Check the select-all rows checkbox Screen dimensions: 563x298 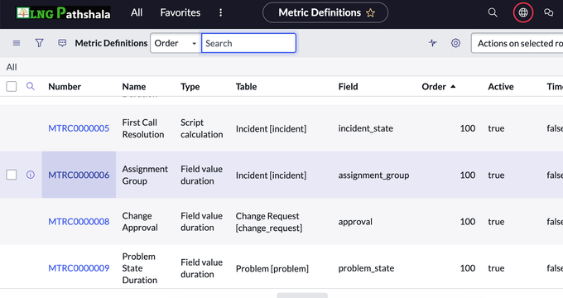coord(12,87)
